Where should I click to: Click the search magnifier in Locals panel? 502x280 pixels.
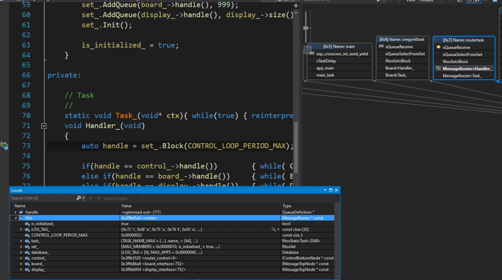pos(79,198)
